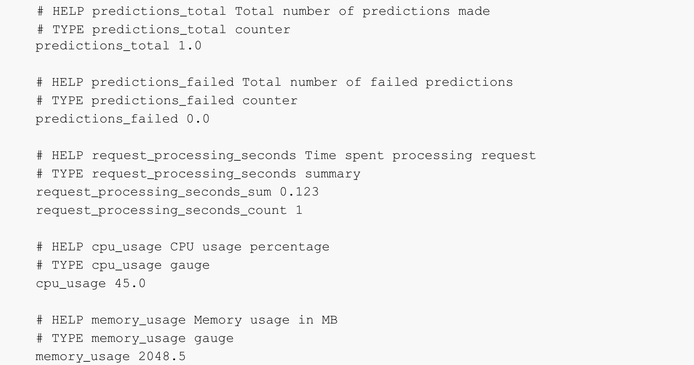The image size is (694, 365).
Task: Click the TYPE request_processing_seconds summary line
Action: coord(198,174)
